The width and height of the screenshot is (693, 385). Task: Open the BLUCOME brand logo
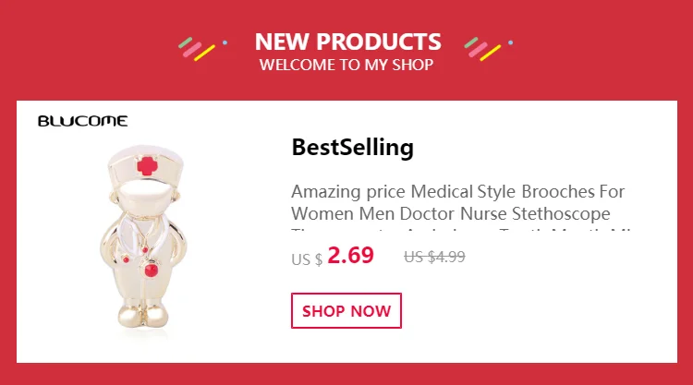[x=82, y=121]
